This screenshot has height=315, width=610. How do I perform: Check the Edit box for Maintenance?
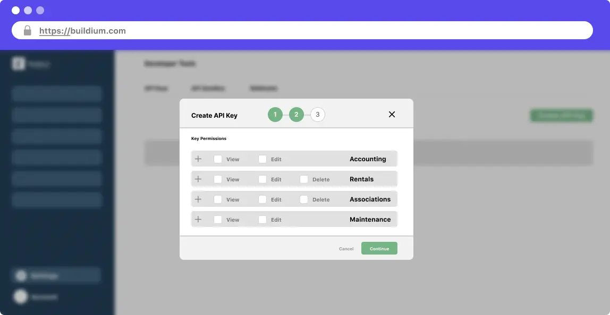pyautogui.click(x=262, y=220)
